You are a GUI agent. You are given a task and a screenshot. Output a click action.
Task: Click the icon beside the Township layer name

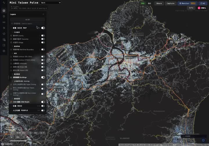(x=11, y=39)
